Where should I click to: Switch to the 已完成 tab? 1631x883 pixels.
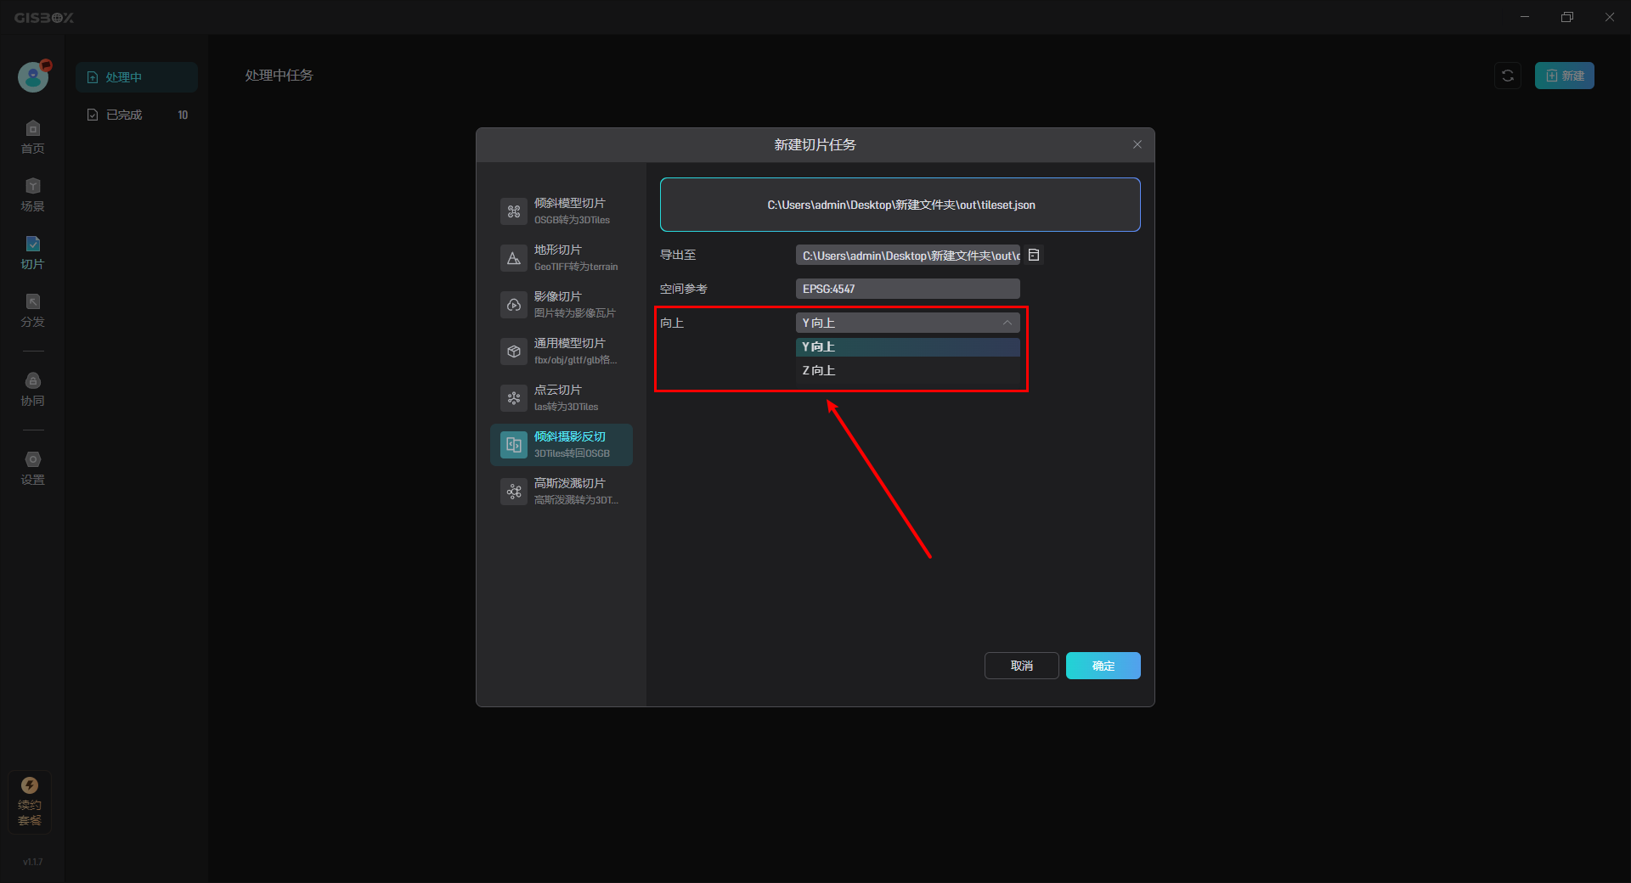coord(137,115)
